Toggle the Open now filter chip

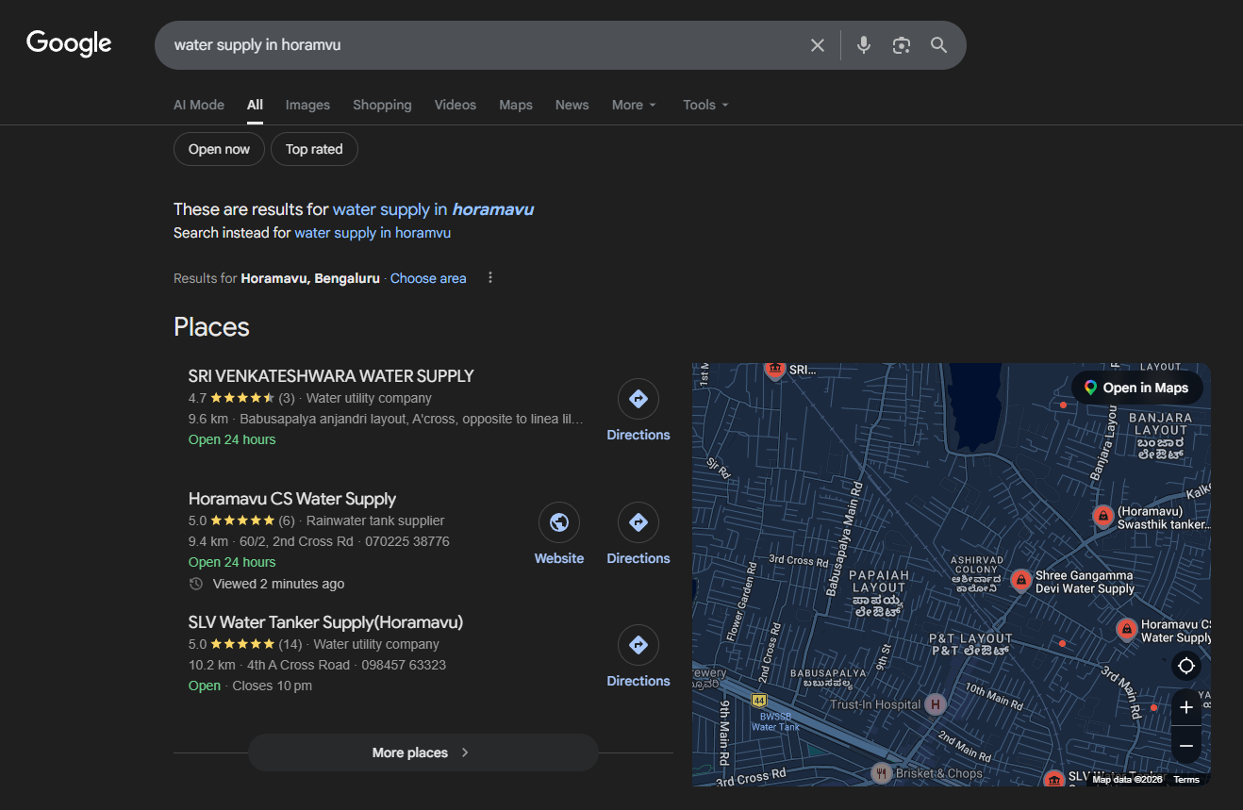pyautogui.click(x=219, y=149)
